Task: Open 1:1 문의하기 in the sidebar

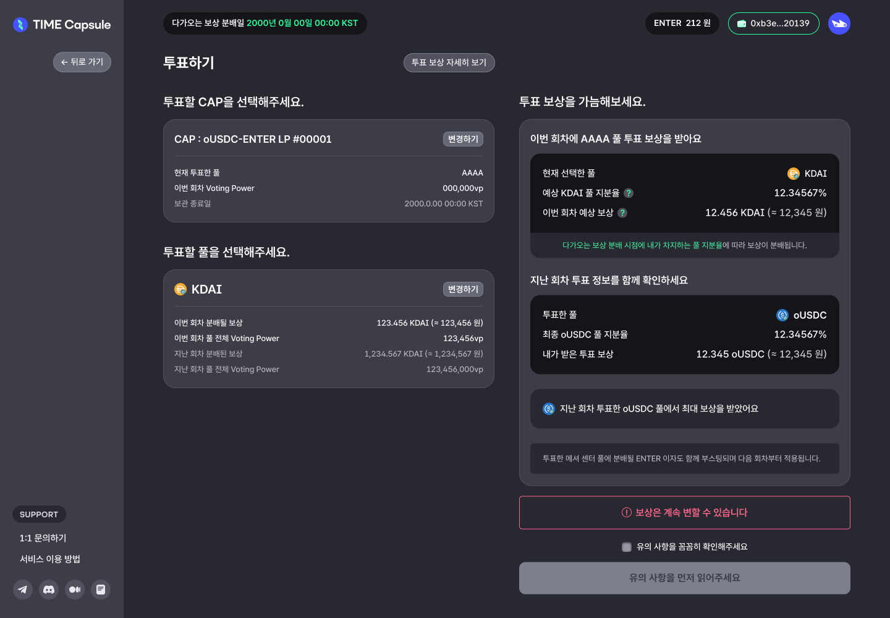Action: (43, 538)
